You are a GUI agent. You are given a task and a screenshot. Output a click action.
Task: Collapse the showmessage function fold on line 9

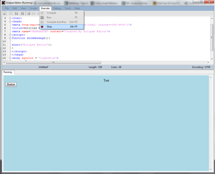point(10,38)
